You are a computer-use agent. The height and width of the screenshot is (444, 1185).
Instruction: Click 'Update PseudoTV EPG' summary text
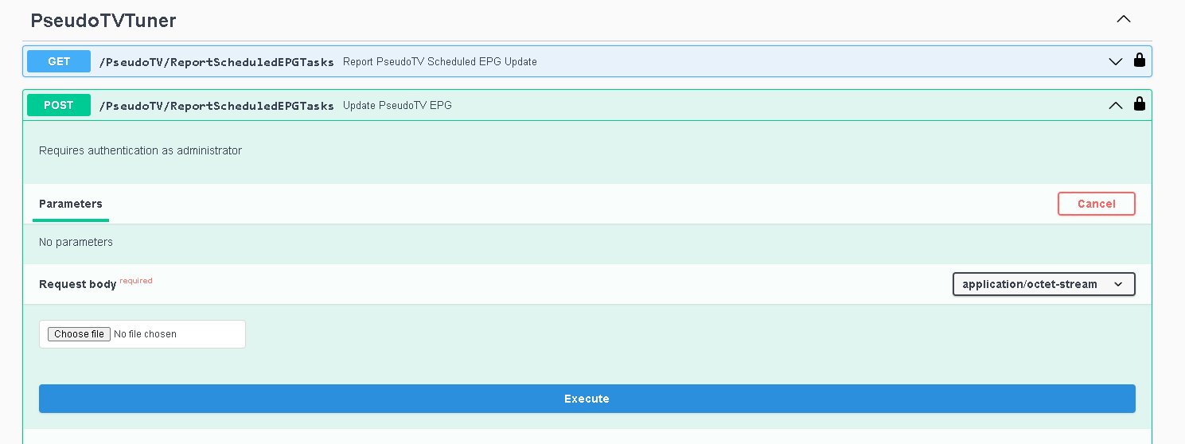click(397, 105)
